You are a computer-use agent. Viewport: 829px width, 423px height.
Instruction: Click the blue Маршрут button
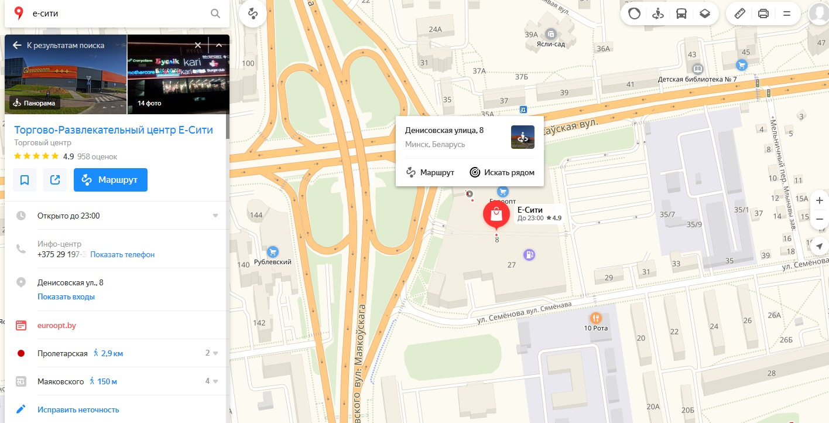point(111,180)
